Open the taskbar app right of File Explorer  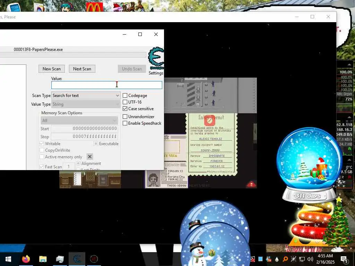click(60, 259)
